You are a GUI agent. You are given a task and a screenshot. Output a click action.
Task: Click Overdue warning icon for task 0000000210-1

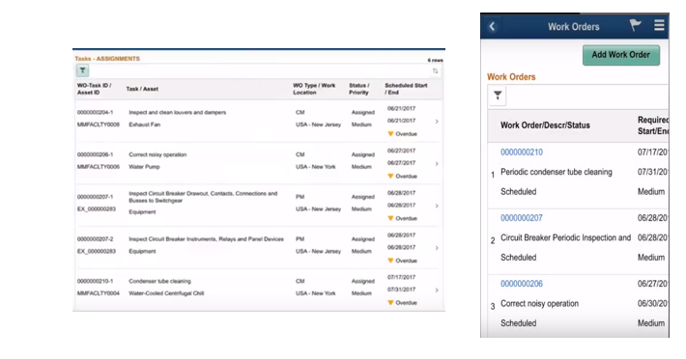tap(390, 302)
